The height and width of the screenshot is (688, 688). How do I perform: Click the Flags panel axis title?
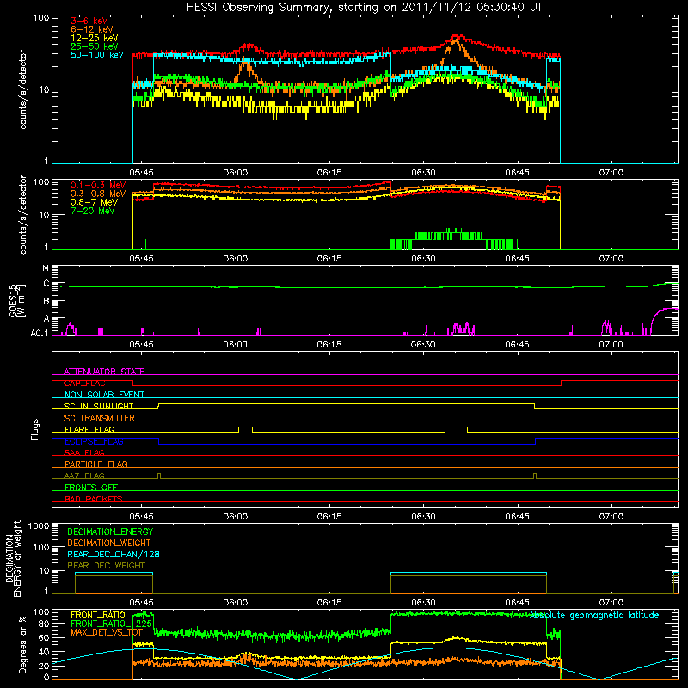click(35, 429)
